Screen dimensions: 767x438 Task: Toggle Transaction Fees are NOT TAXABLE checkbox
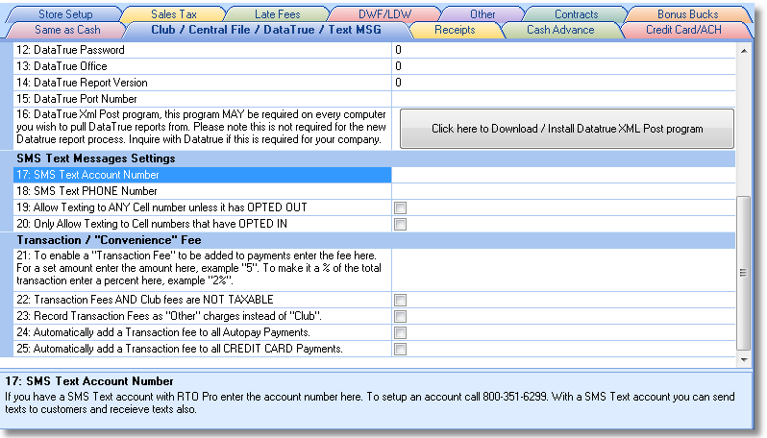click(400, 301)
